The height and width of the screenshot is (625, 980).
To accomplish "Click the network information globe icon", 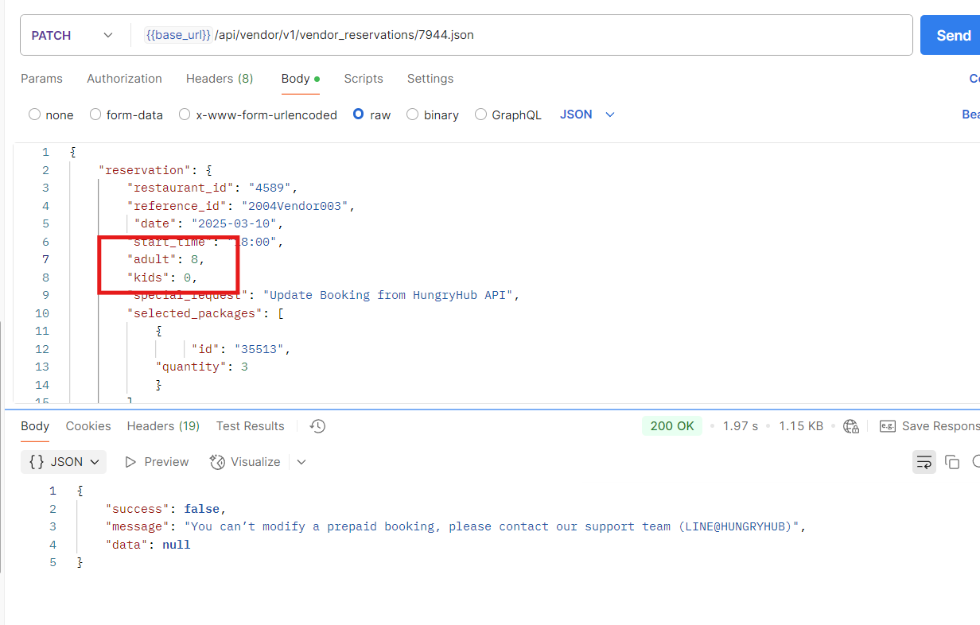I will (x=851, y=426).
